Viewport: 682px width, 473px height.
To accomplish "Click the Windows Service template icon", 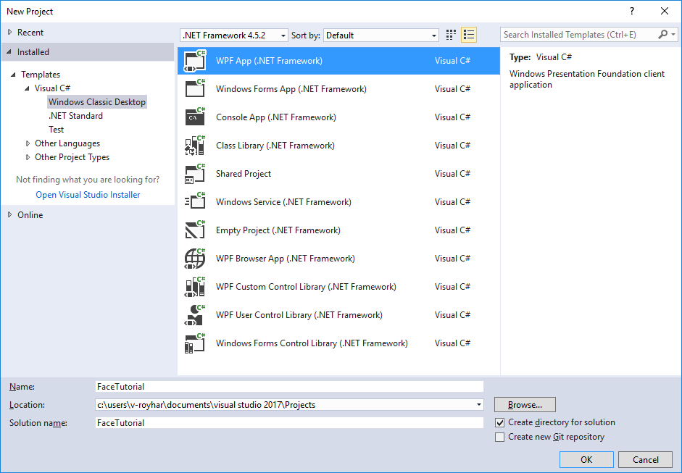I will pos(195,201).
